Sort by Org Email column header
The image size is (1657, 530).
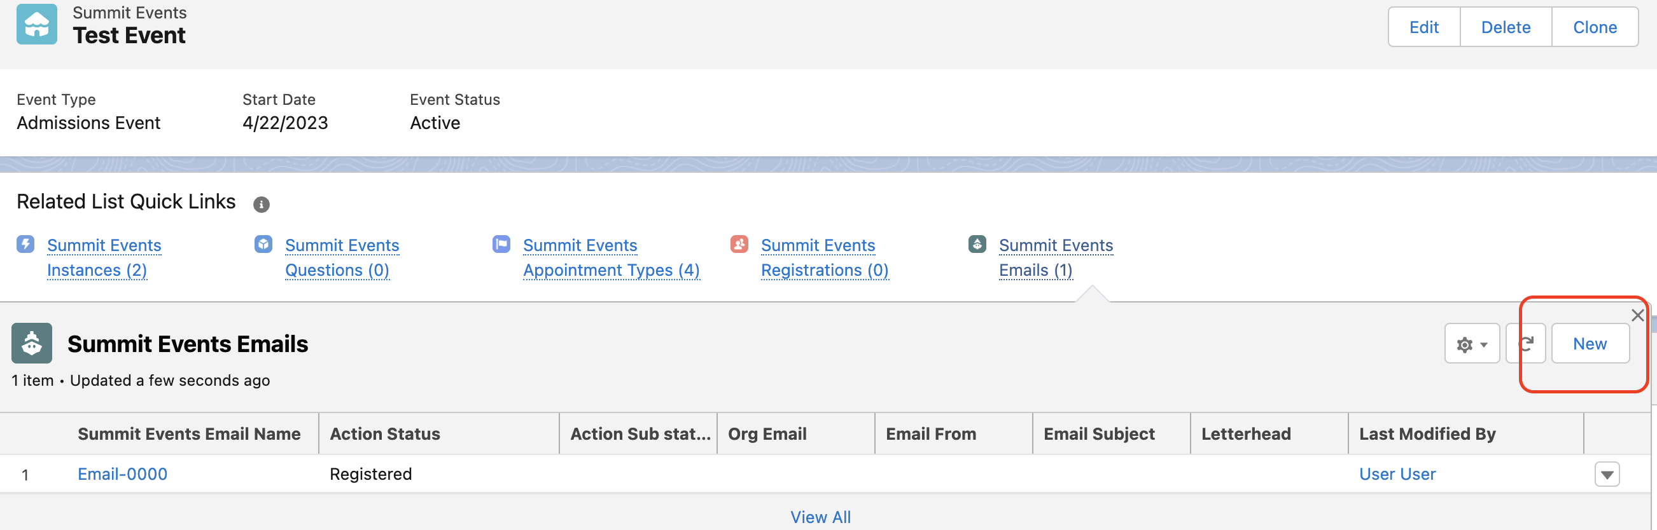(x=767, y=433)
